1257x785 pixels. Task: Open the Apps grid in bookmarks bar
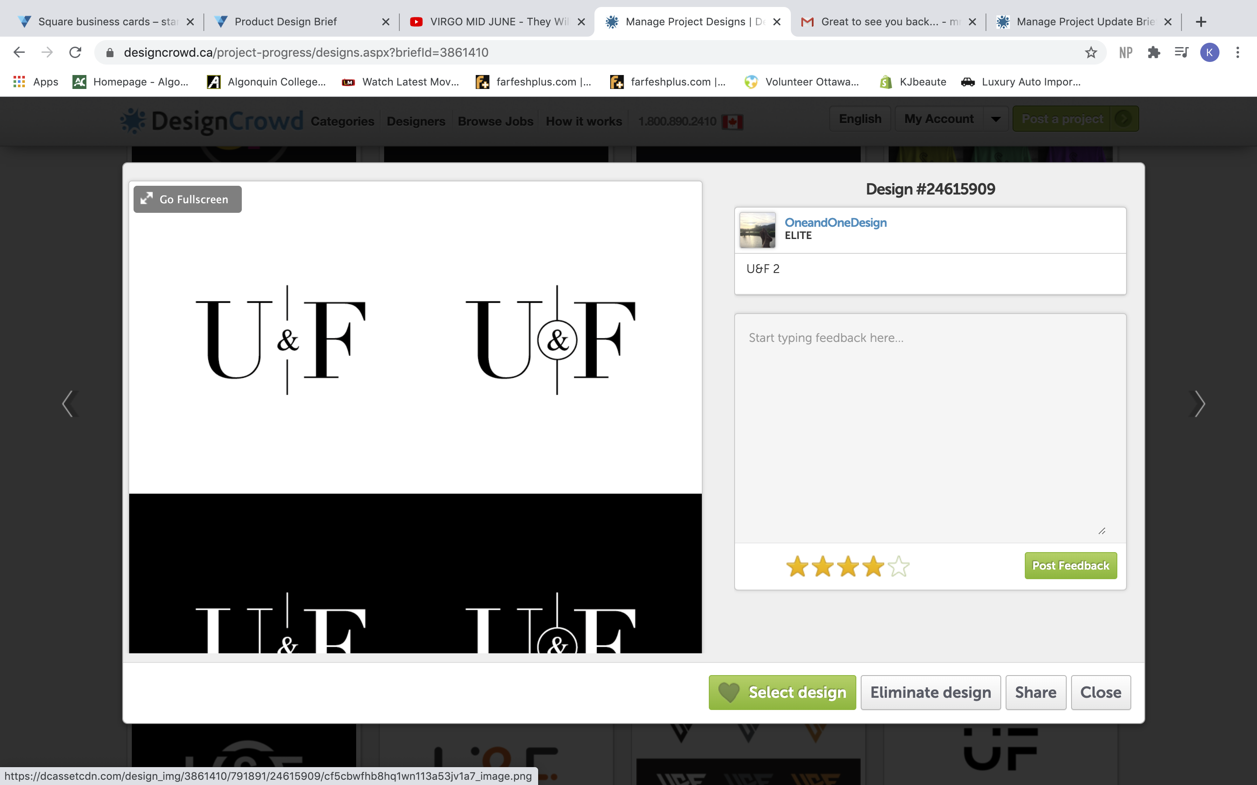tap(19, 82)
